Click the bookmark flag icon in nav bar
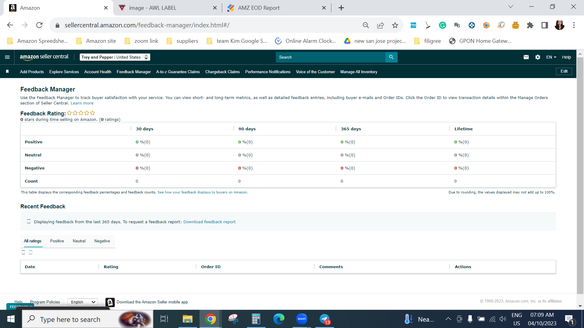Screen dimensions: 584x328 point(7,71)
